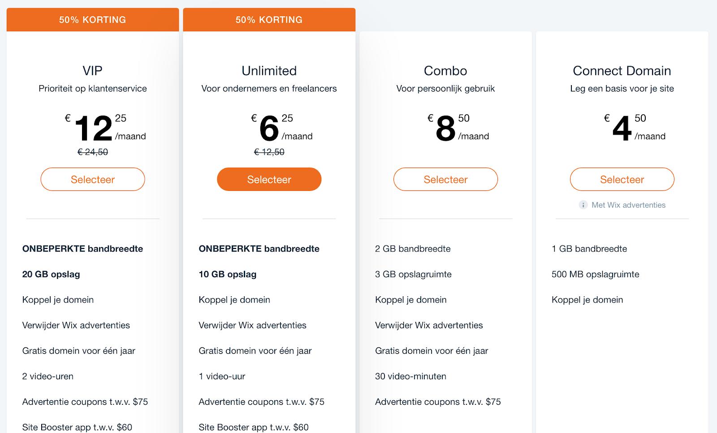Click Combo's Advertentie coupons feature
This screenshot has width=717, height=433.
click(438, 402)
